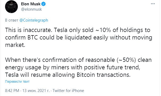Image resolution: width=161 pixels, height=96 pixels.
Task: Click the word 'liquidated' in the tweet
Action: 78,37
